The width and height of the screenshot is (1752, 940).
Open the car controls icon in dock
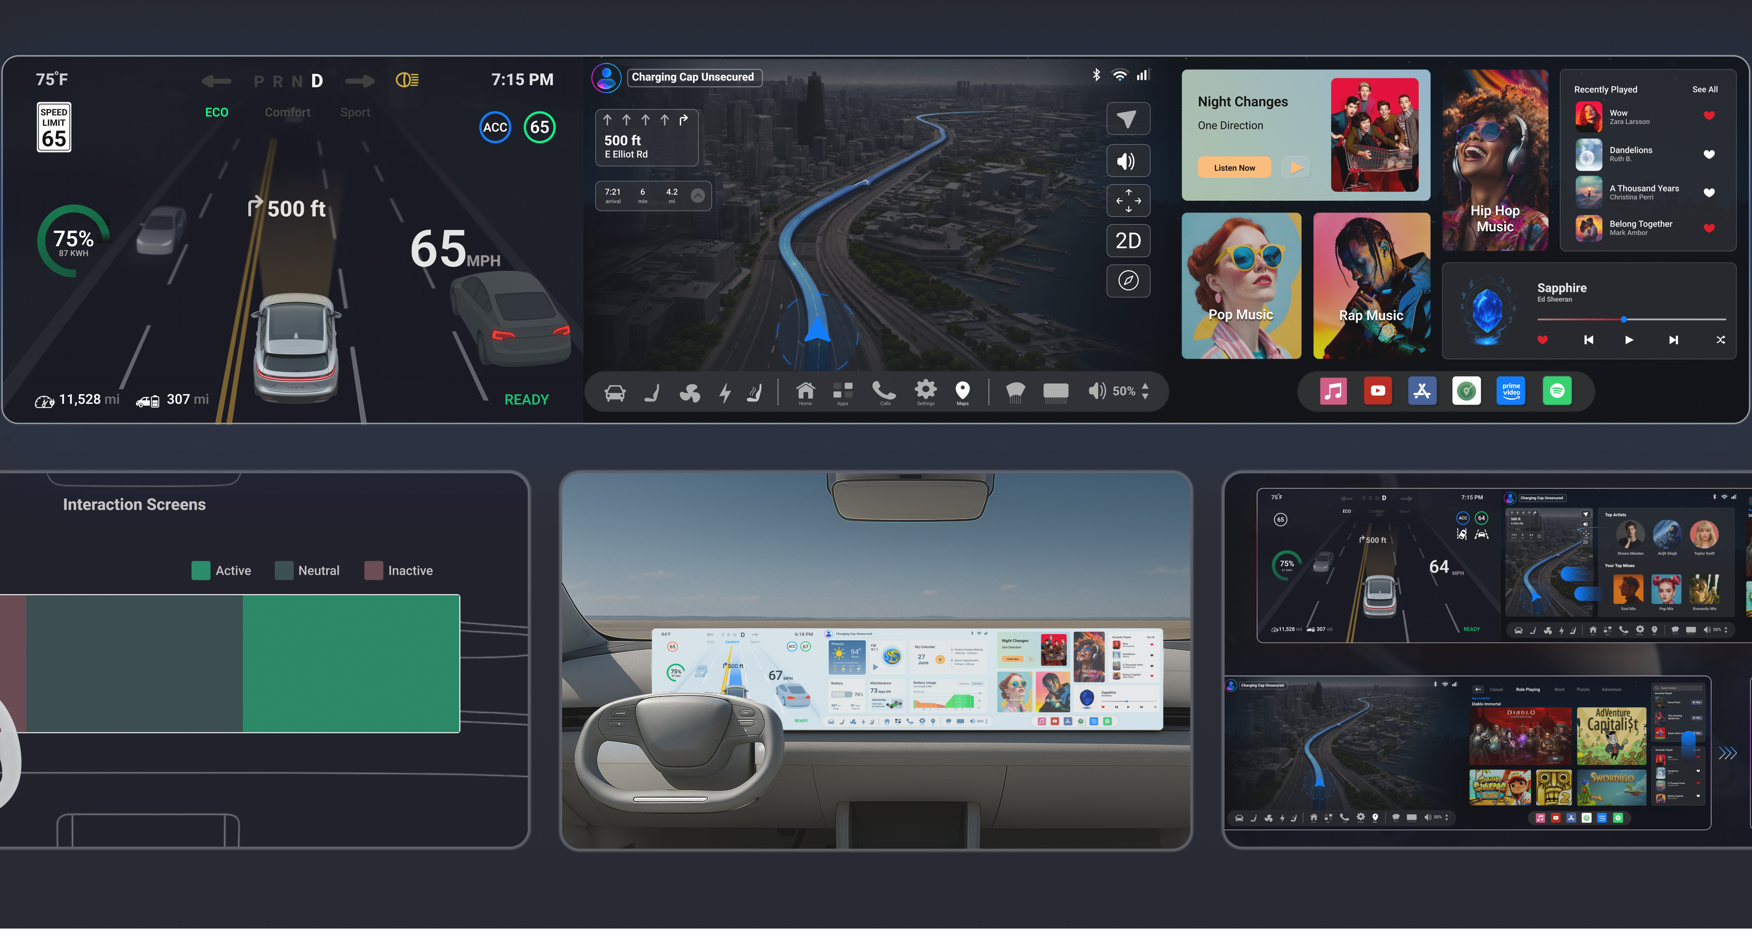coord(615,392)
